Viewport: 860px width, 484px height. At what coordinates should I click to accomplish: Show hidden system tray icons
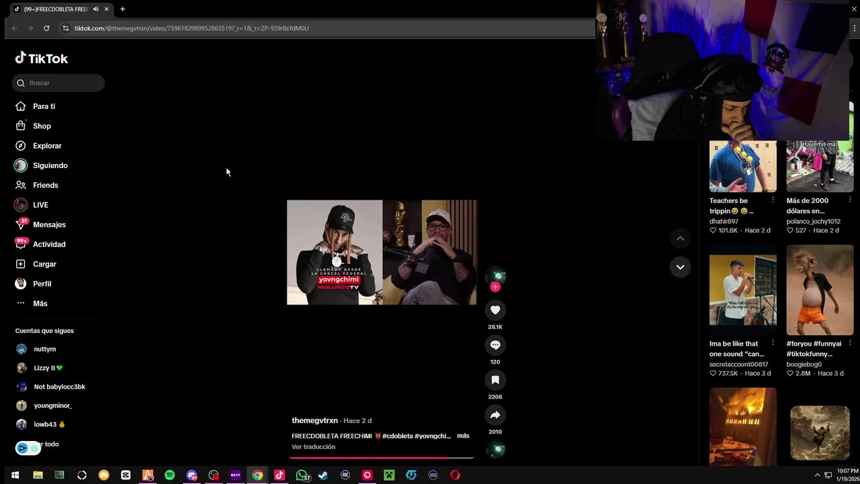817,475
